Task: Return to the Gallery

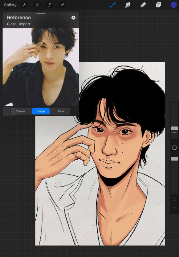Action: tap(10, 5)
